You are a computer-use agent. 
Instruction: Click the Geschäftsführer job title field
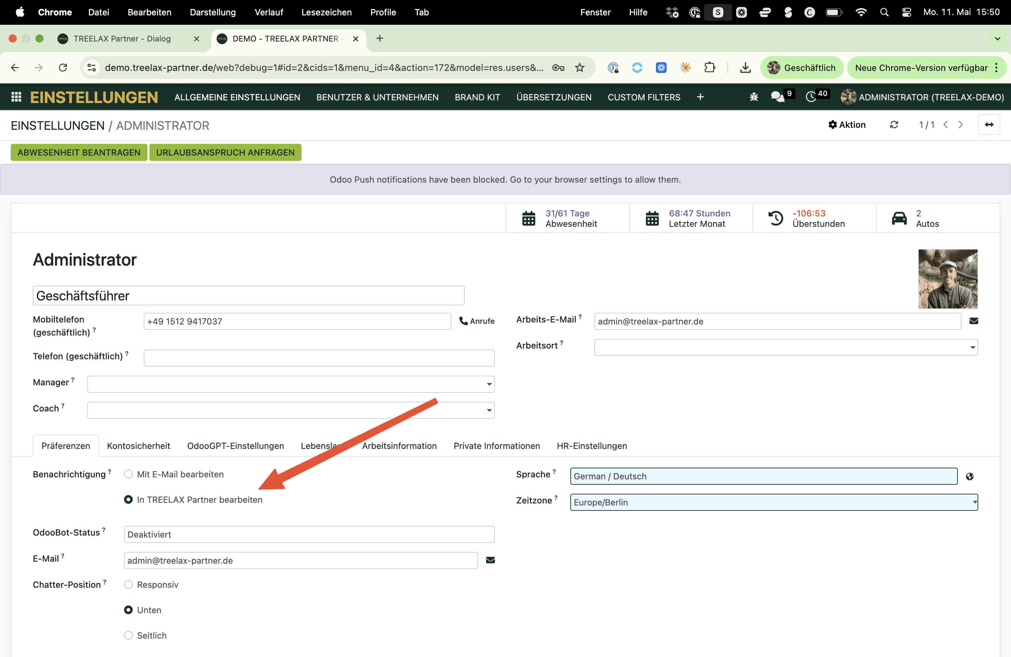[x=248, y=296]
